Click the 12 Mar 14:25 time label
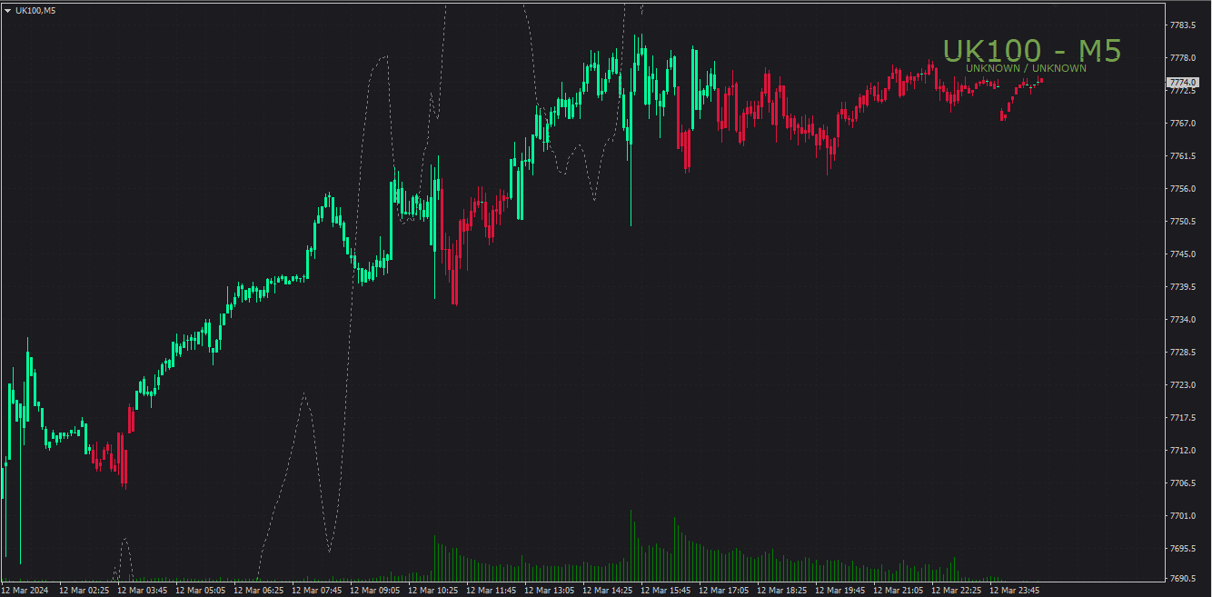This screenshot has width=1212, height=597. pyautogui.click(x=607, y=590)
